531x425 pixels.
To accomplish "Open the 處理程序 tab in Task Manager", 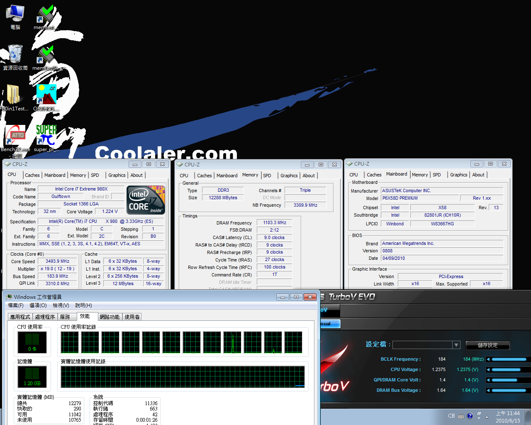I will (x=45, y=317).
